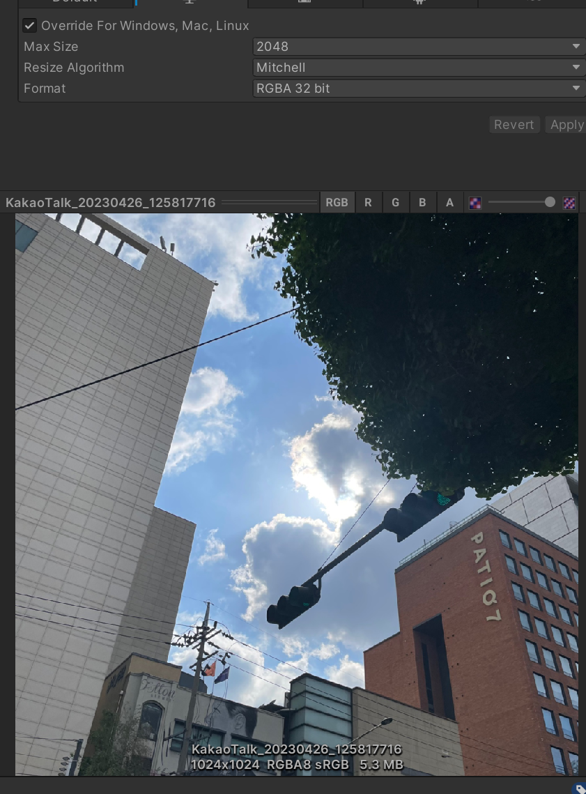586x794 pixels.
Task: Click the Revert button
Action: point(514,125)
